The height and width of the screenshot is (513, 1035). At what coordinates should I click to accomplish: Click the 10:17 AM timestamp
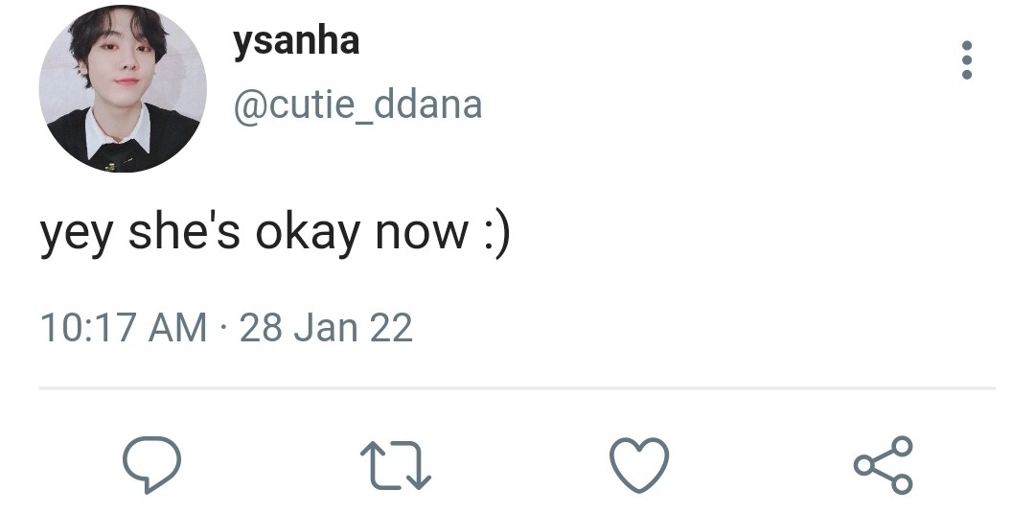[x=123, y=328]
